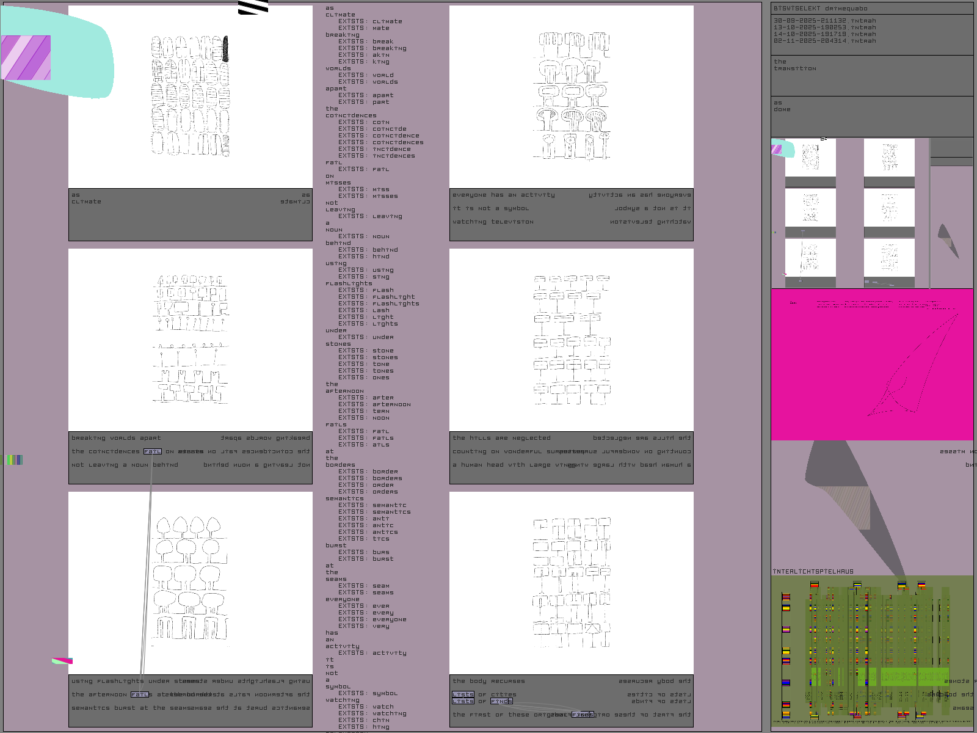Click the 'as dome' text panel
The width and height of the screenshot is (977, 733).
[x=871, y=117]
